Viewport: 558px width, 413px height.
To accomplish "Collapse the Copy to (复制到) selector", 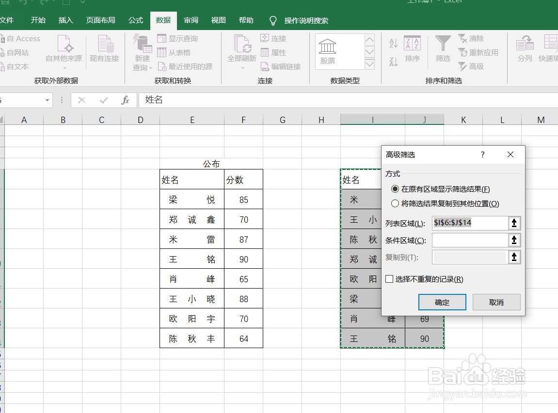I will pyautogui.click(x=514, y=257).
